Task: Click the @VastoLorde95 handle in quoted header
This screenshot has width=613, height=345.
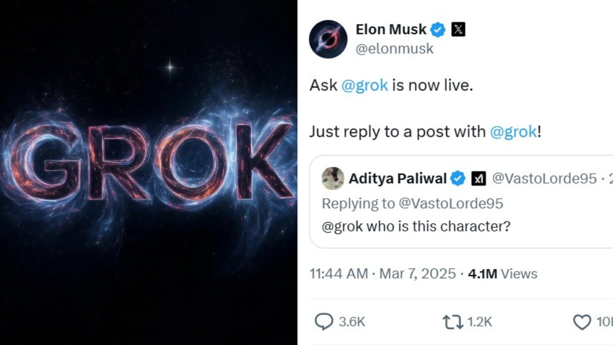Action: tap(544, 178)
